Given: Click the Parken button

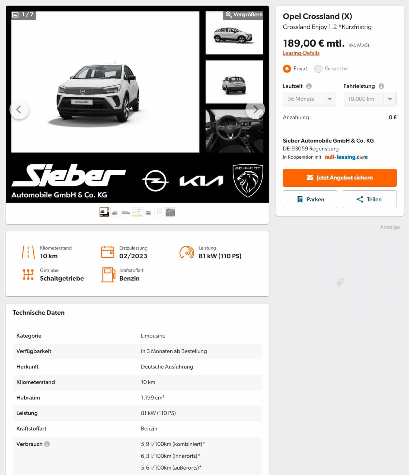Looking at the screenshot, I should tap(310, 199).
